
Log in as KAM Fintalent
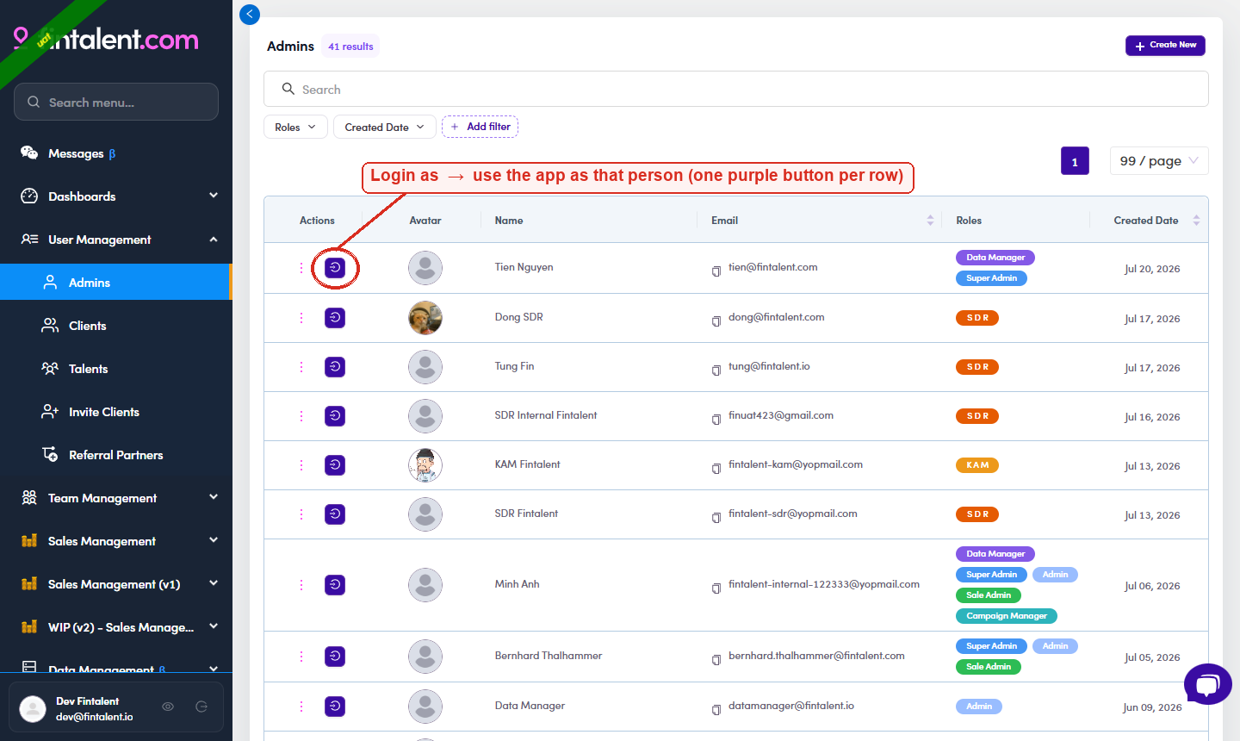[x=335, y=465]
